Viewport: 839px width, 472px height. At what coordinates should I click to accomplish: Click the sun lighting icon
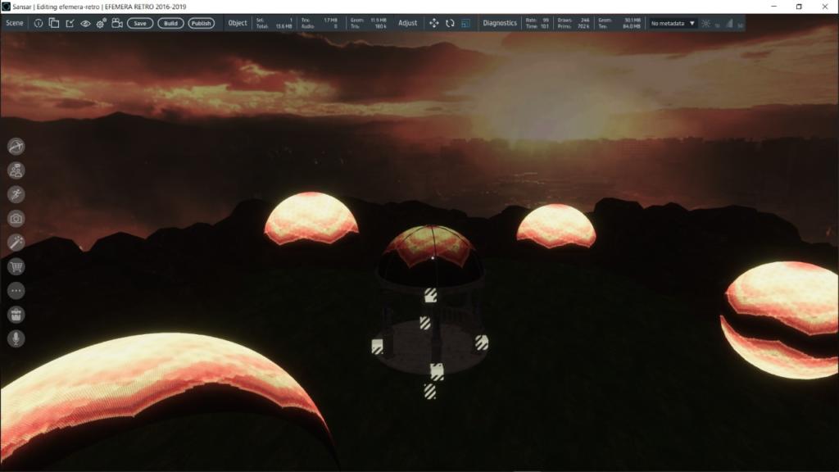(x=705, y=23)
